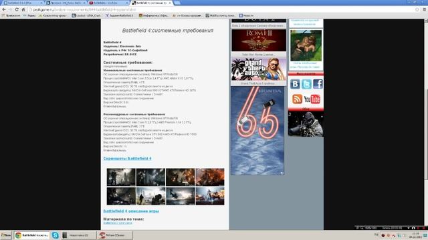Open the Twitter social icon
Image resolution: width=428 pixels, height=240 pixels.
[306, 84]
